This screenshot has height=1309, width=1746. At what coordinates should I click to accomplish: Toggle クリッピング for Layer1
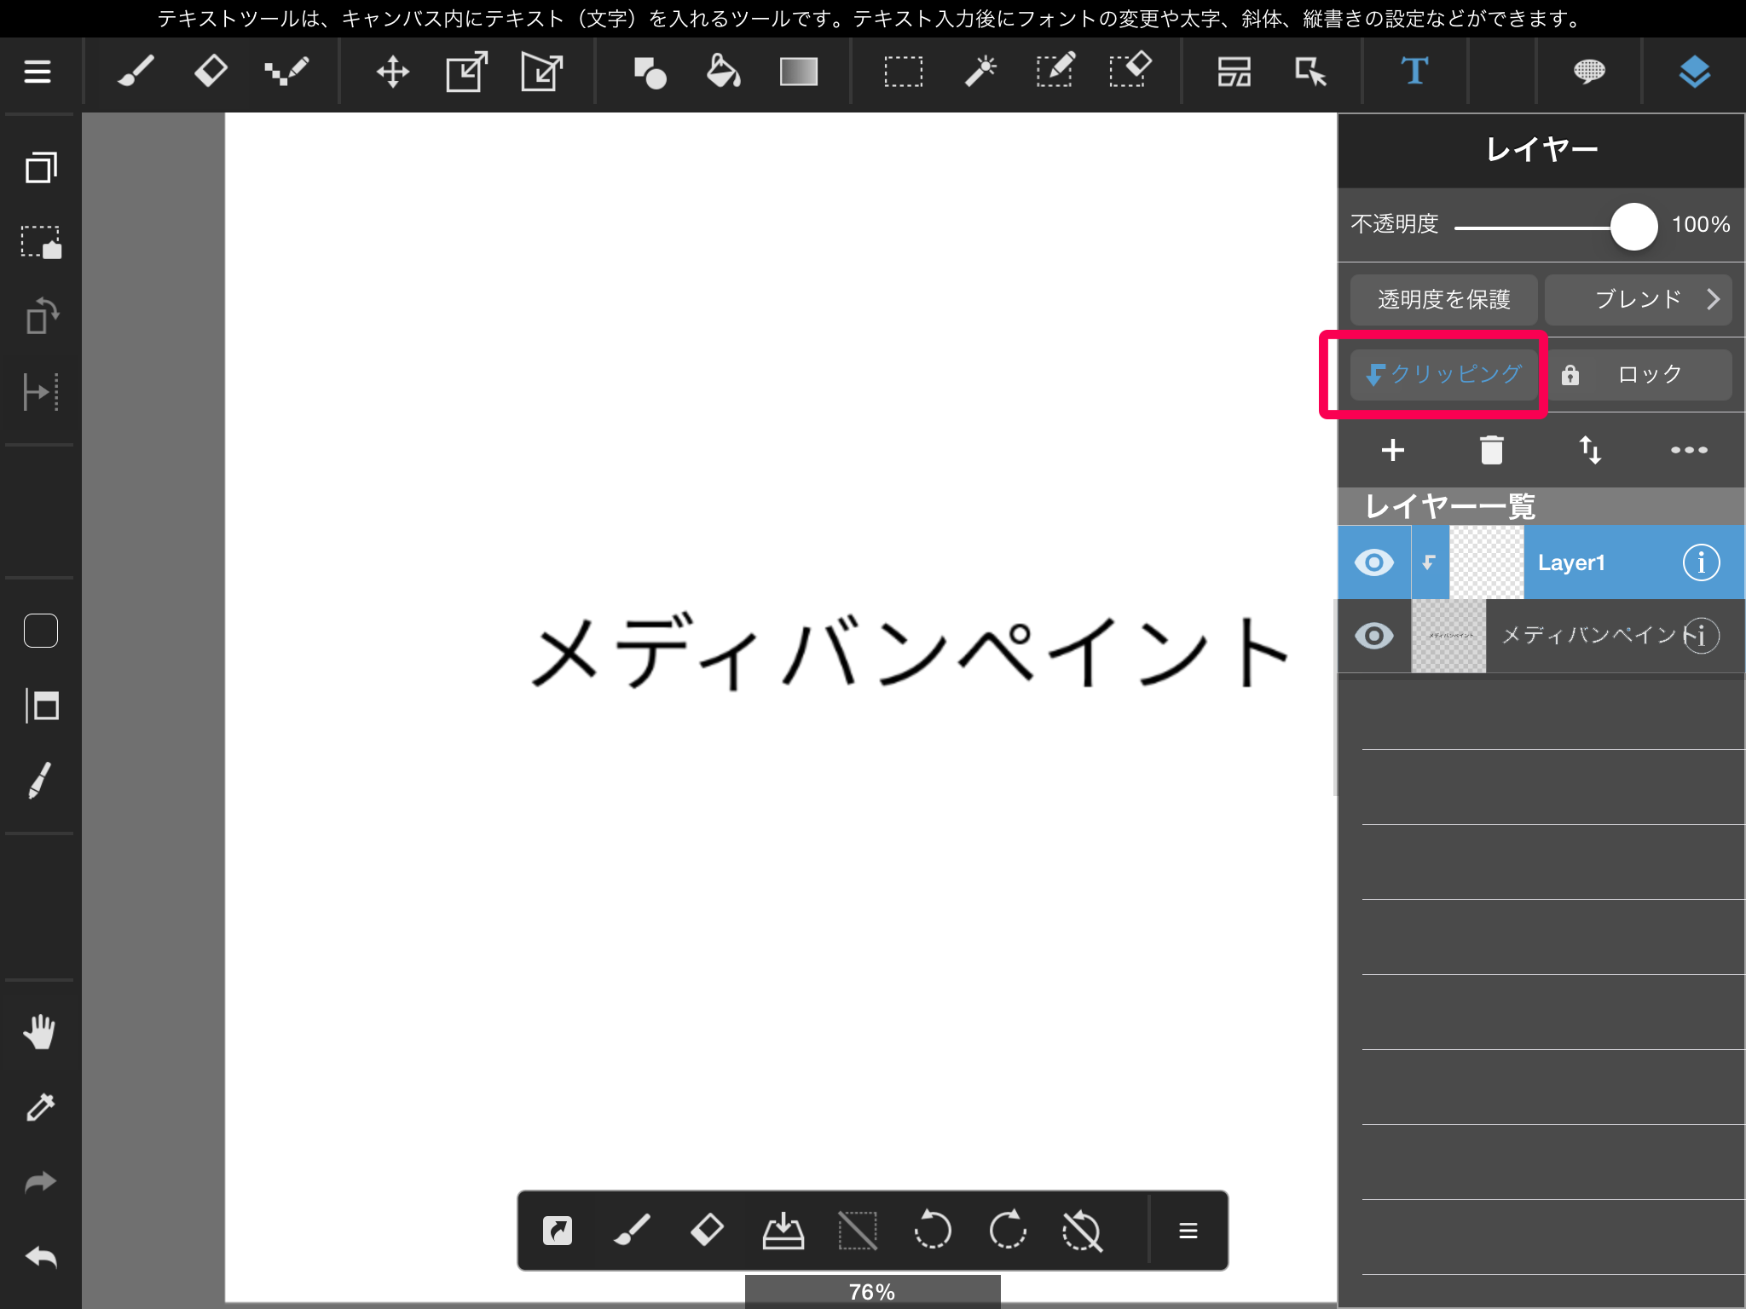[1444, 374]
